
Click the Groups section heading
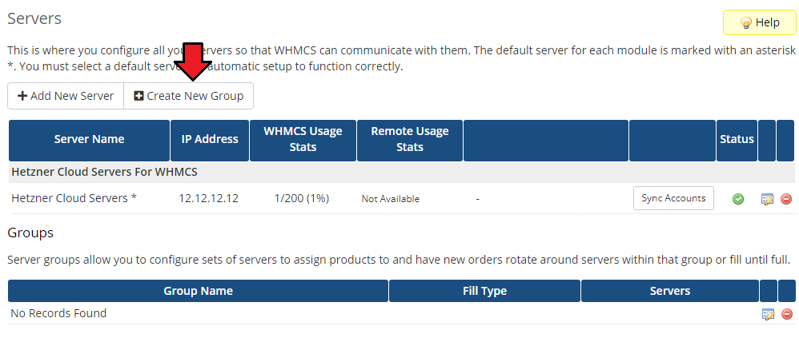(30, 233)
